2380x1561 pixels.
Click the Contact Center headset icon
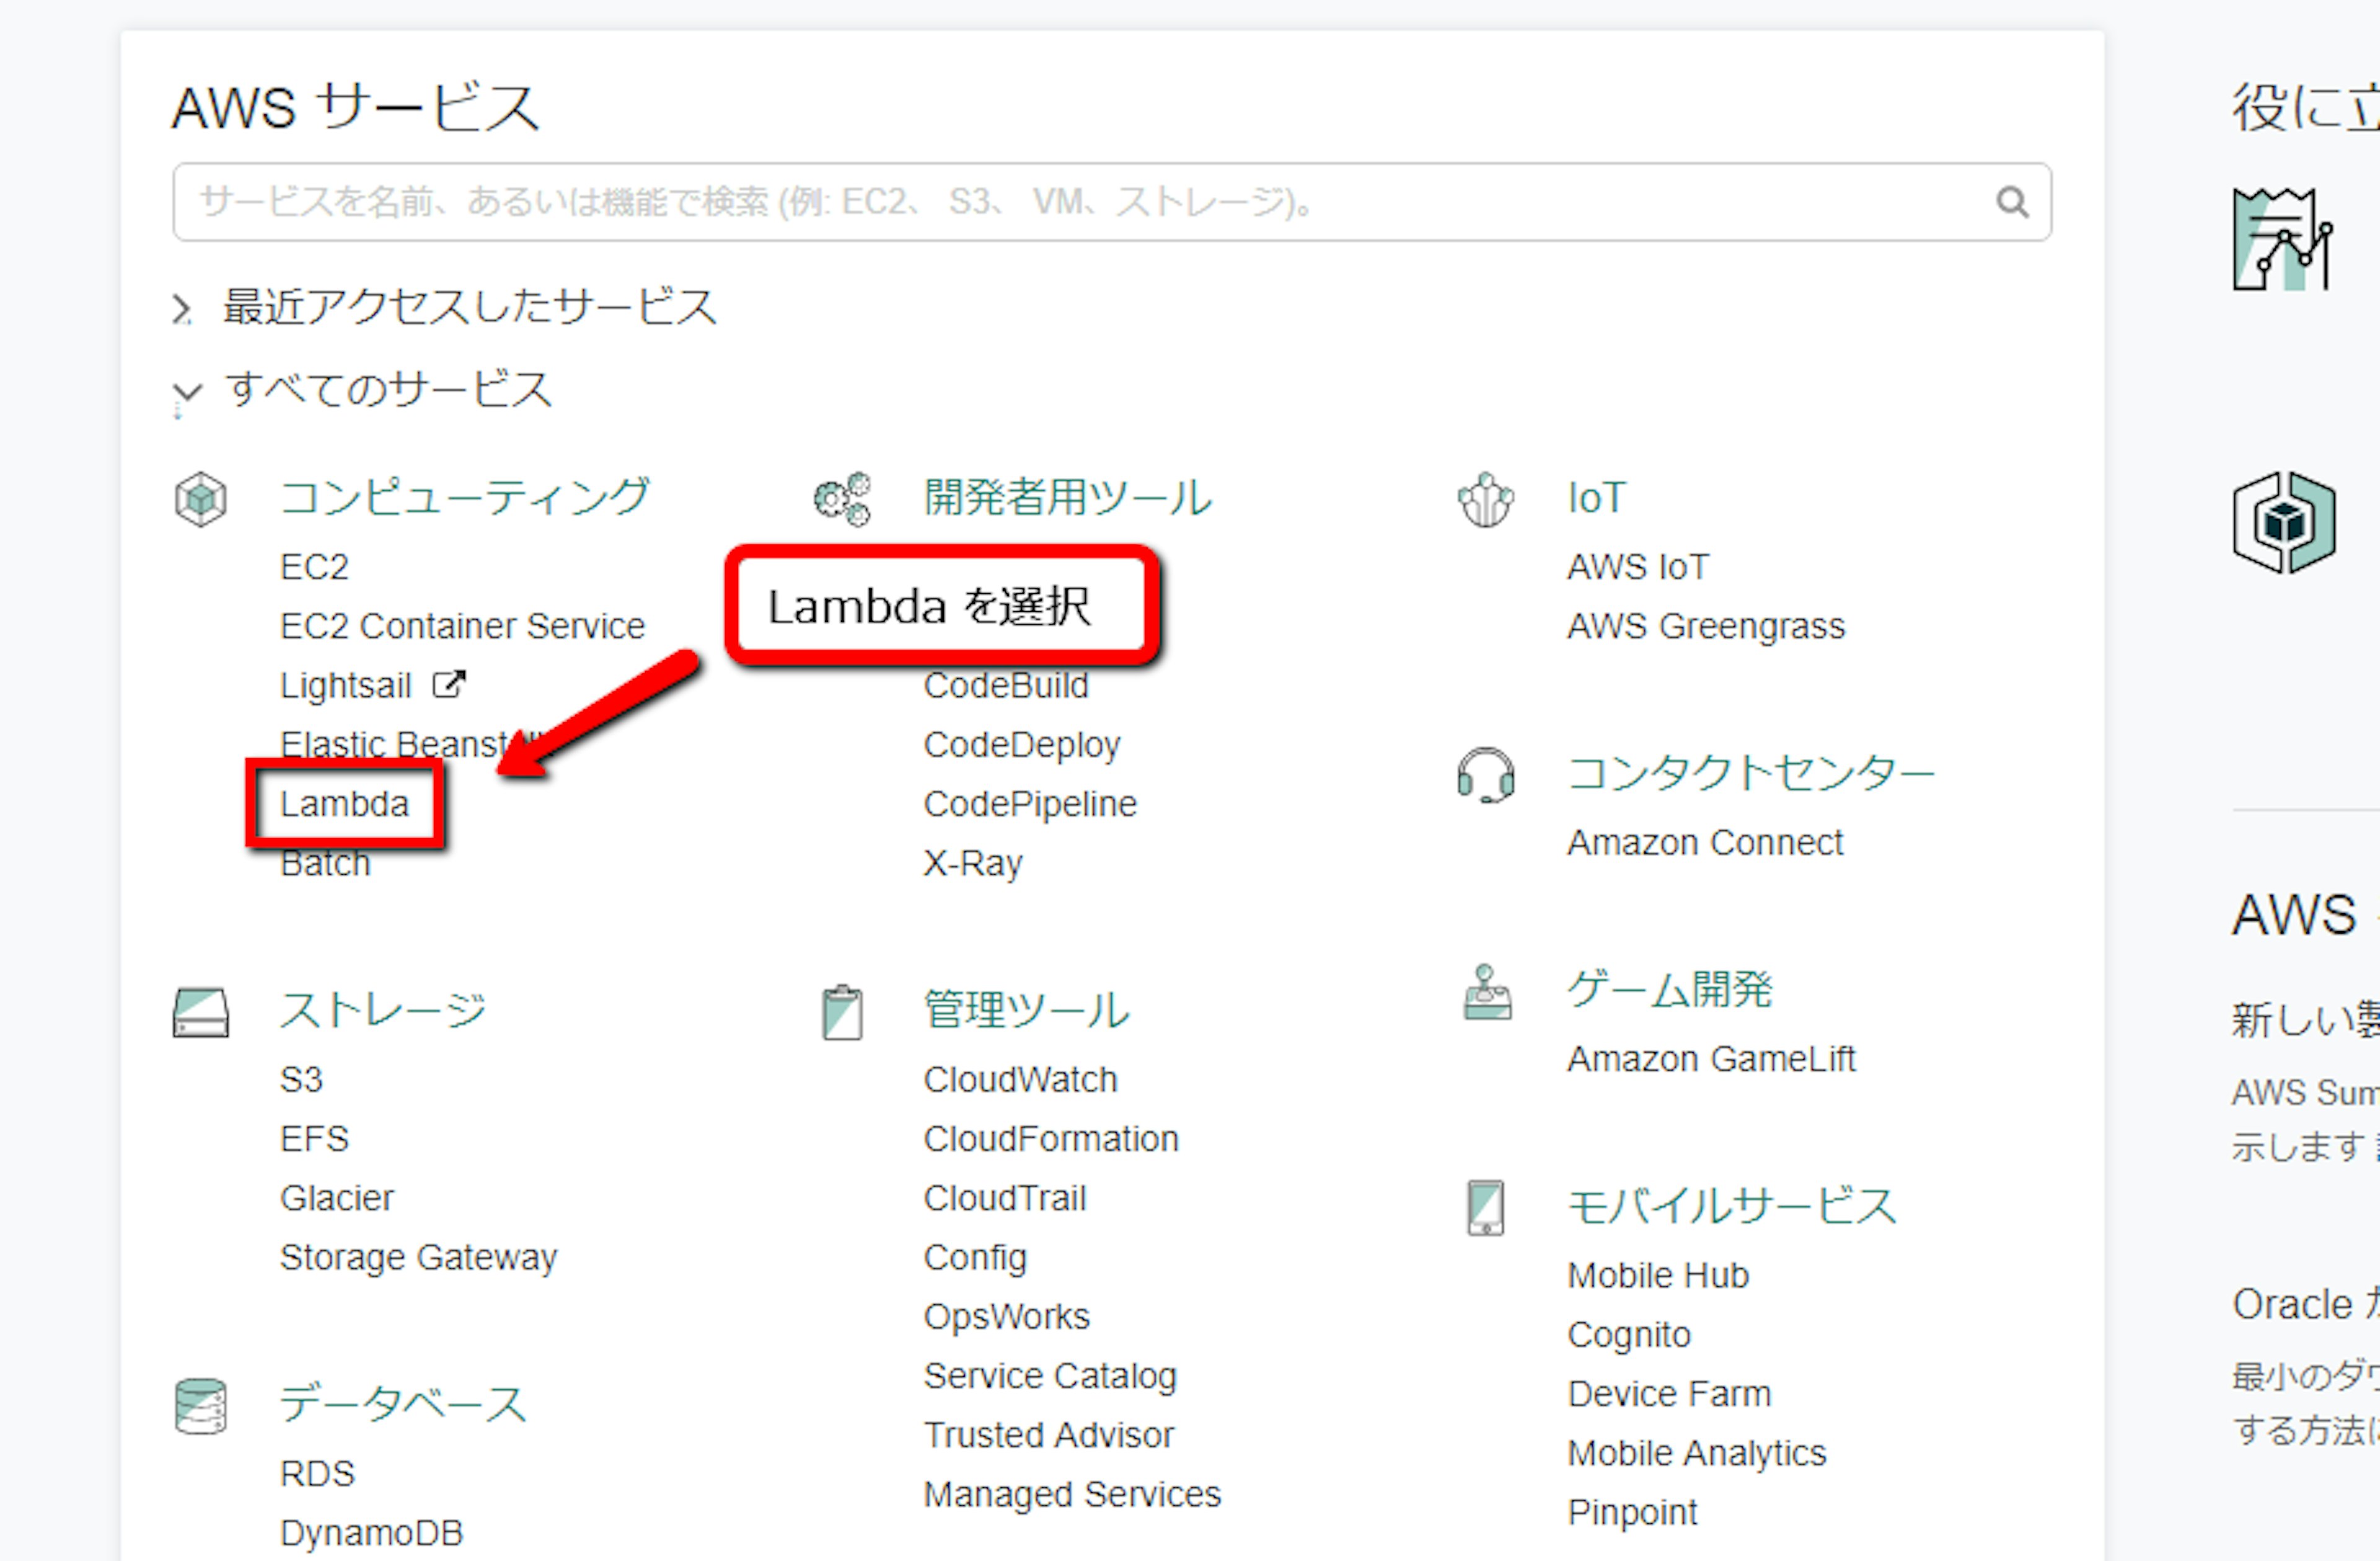(1485, 775)
